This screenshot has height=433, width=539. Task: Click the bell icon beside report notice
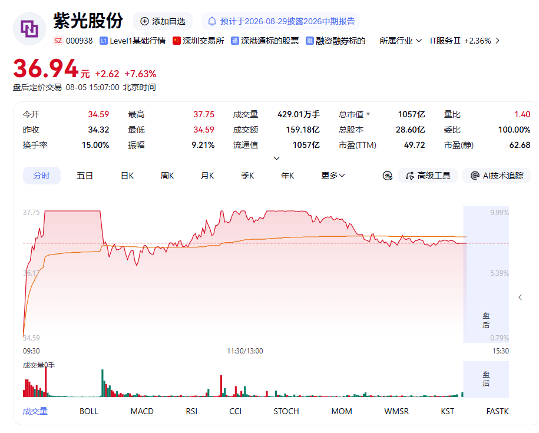point(212,21)
